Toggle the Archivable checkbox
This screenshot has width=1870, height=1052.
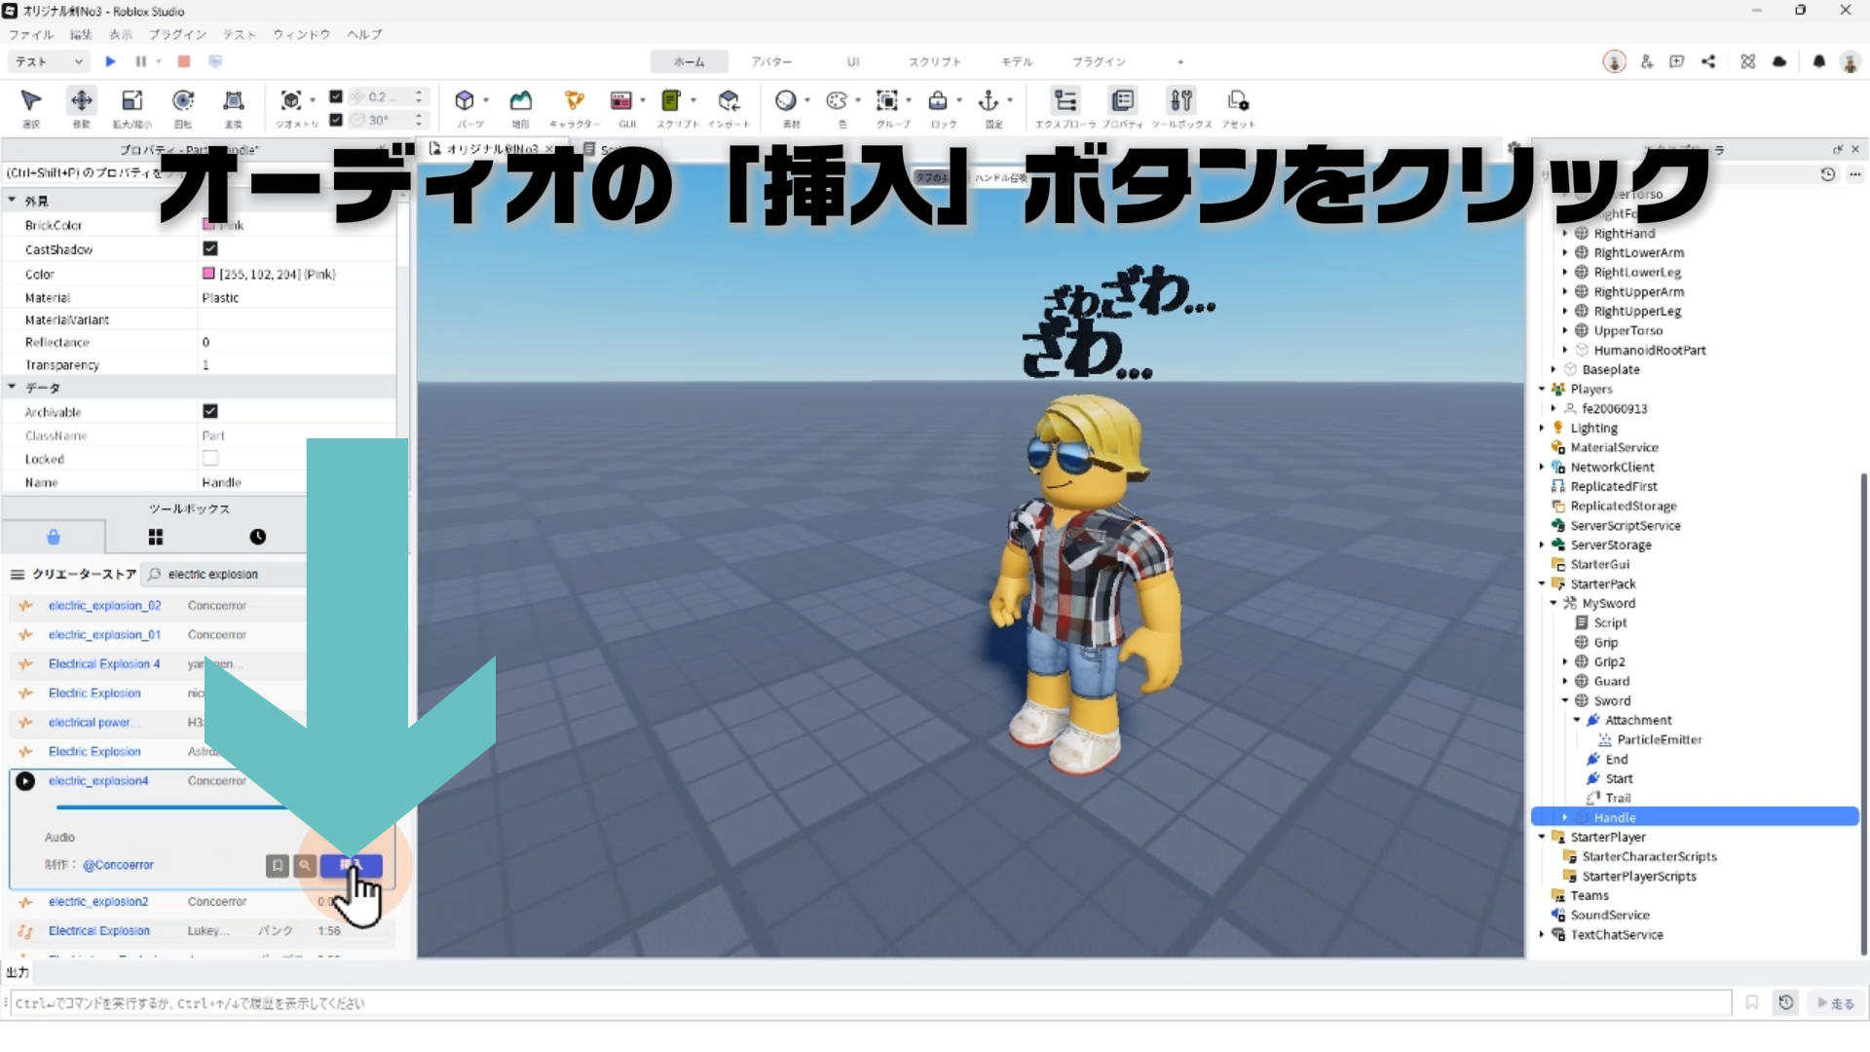click(210, 412)
